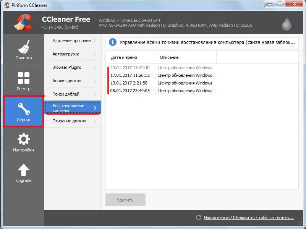Click the v5.14.5493 version text

(60, 27)
